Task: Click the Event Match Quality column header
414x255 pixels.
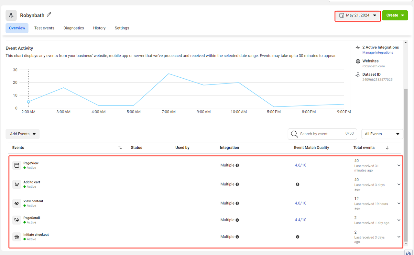Action: (x=311, y=148)
